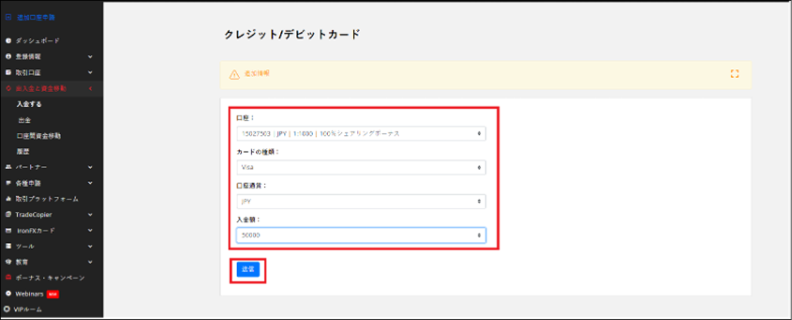This screenshot has width=792, height=320.
Task: Click the IronFXカード card icon
Action: click(8, 231)
